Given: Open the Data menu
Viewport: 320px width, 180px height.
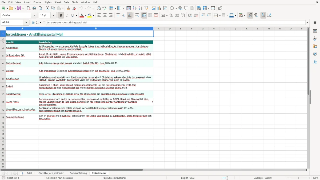Looking at the screenshot, I should click(x=66, y=2).
